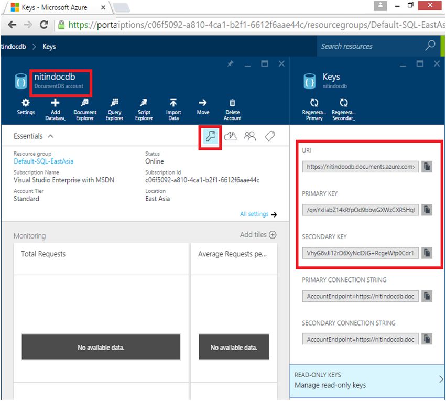This screenshot has width=446, height=401.
Task: Select the Import Data icon
Action: (173, 107)
